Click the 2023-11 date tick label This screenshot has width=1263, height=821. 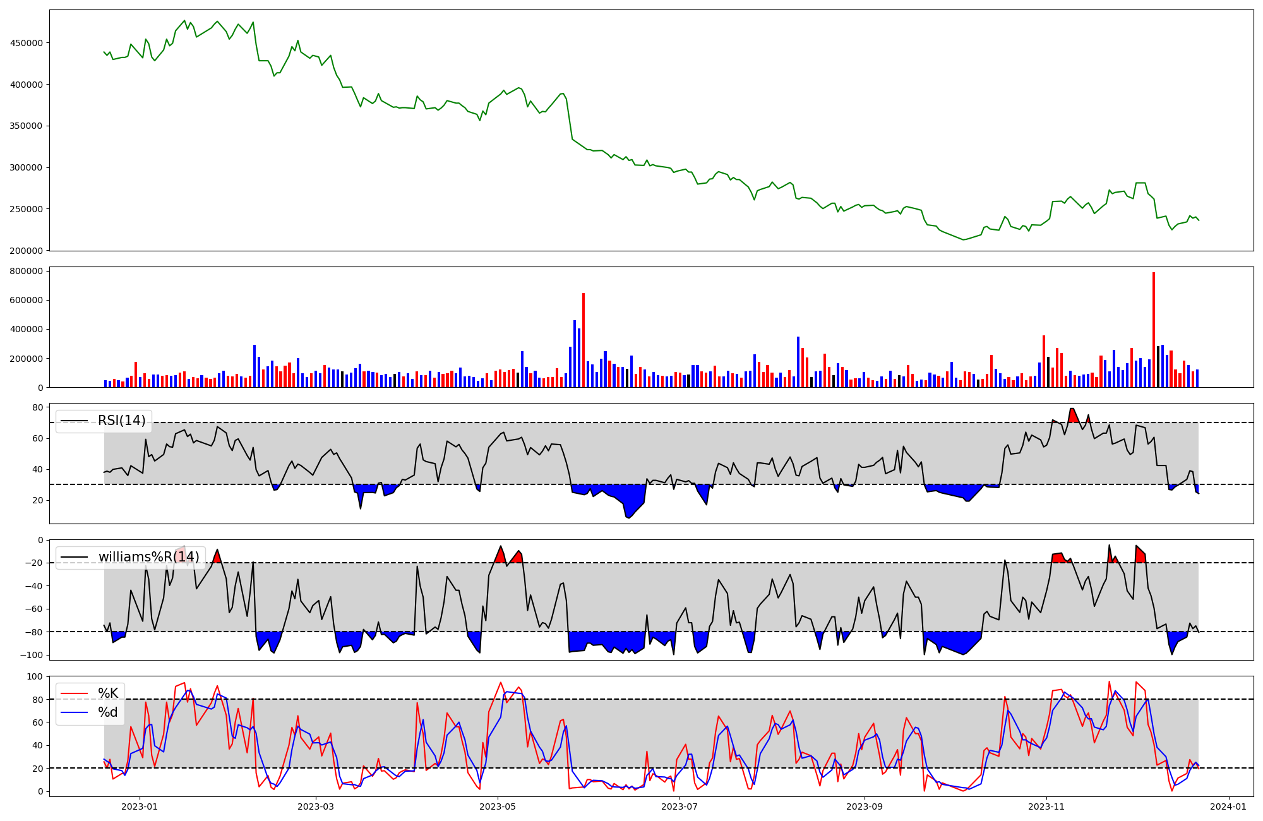coord(1046,806)
